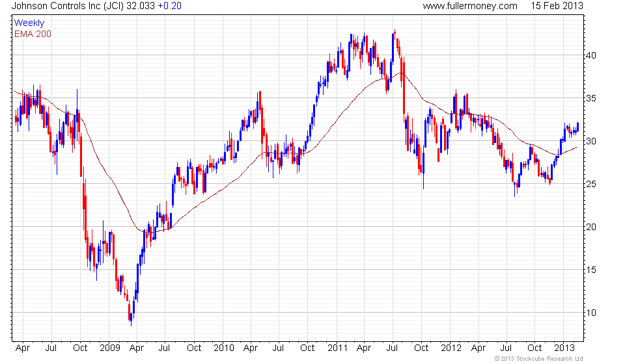The image size is (638, 364).
Task: Click the 20 price level on the axis
Action: [591, 227]
